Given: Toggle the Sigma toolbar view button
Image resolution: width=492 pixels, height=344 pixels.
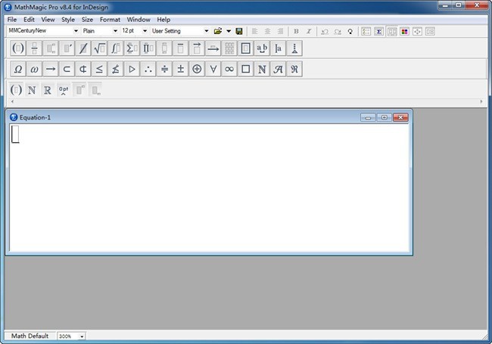Looking at the screenshot, I should [378, 31].
